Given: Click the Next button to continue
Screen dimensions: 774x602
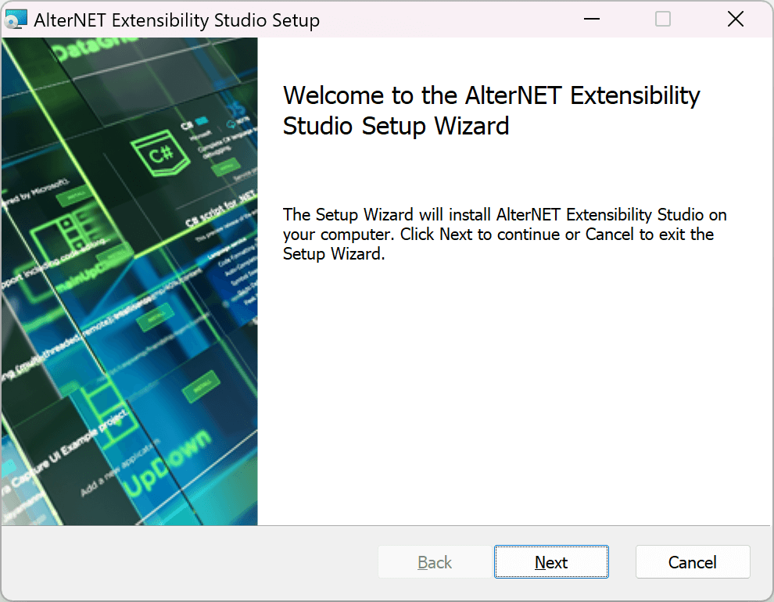Looking at the screenshot, I should click(x=551, y=562).
